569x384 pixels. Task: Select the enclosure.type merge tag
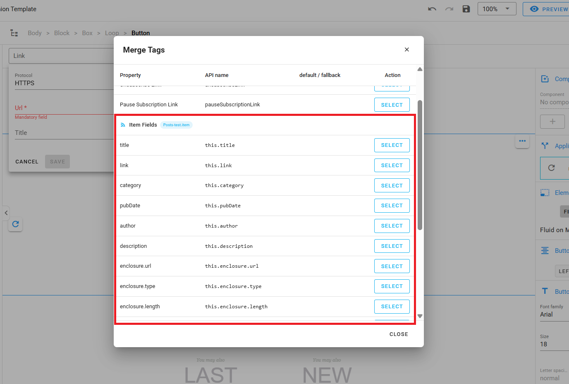click(392, 286)
